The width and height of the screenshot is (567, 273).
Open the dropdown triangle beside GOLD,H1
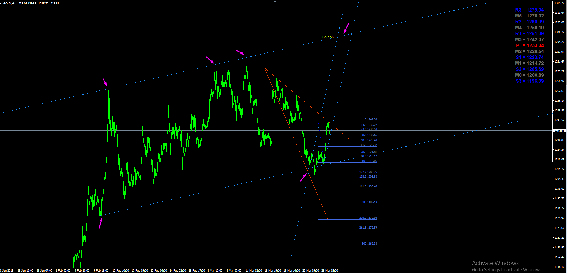1,4
